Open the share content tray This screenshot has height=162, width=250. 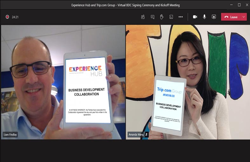(x=214, y=17)
